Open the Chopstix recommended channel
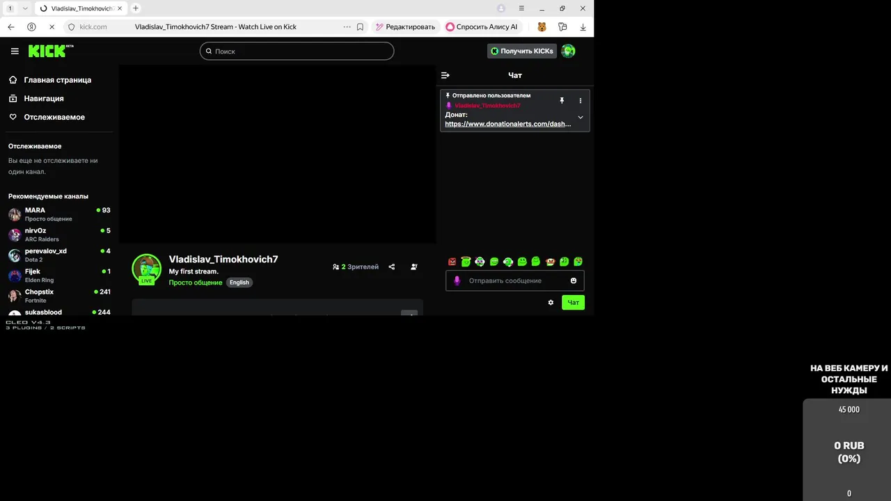Image resolution: width=891 pixels, height=501 pixels. 59,296
